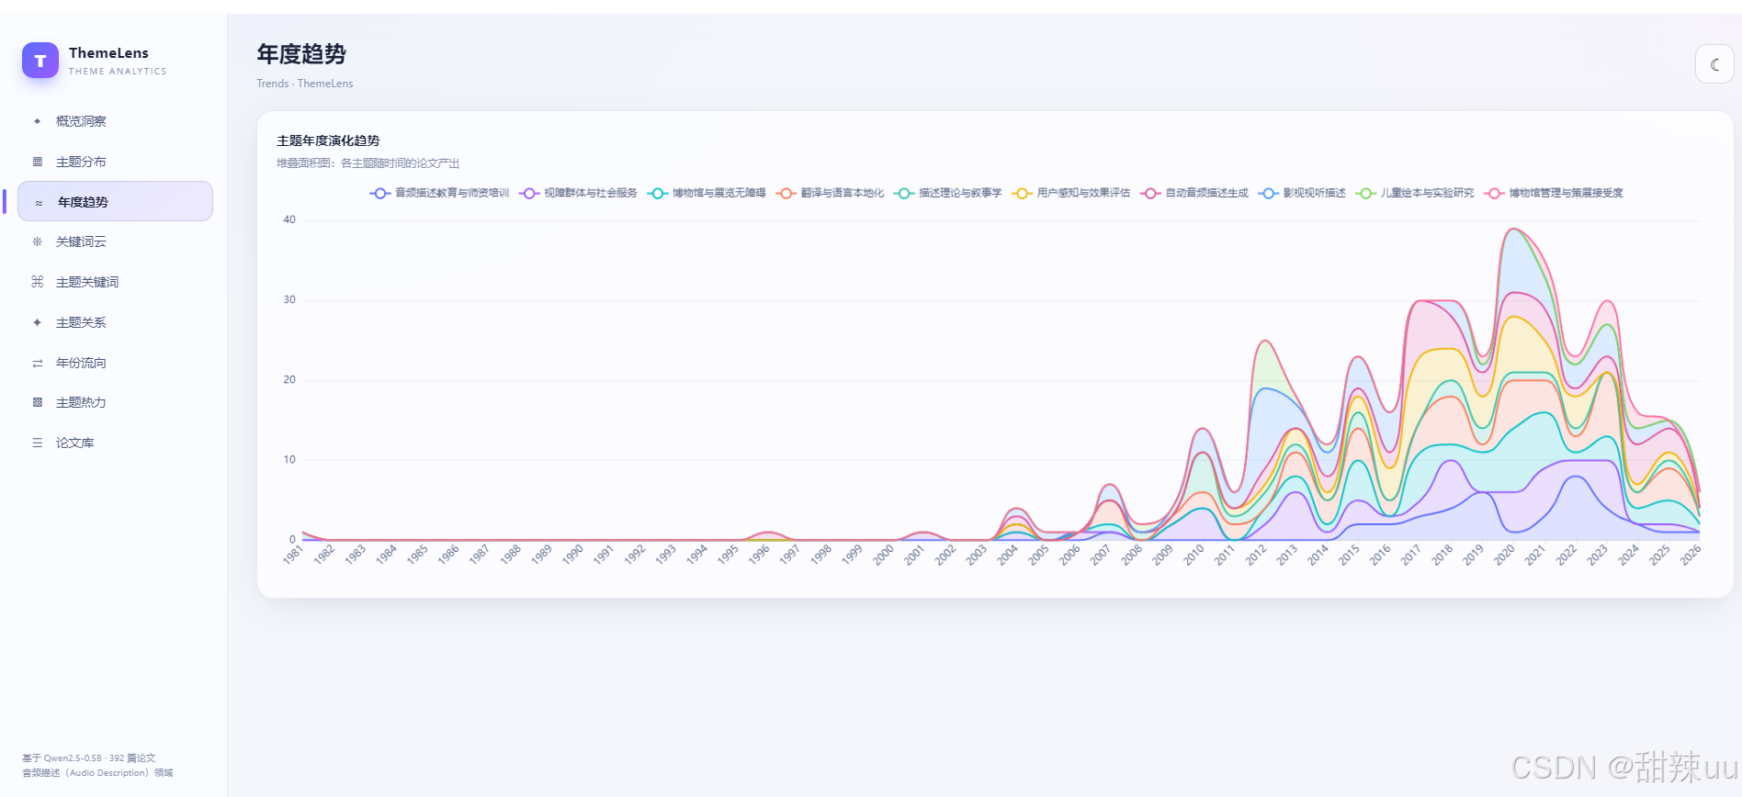Click the y-axis value 10
This screenshot has height=797, width=1742.
pyautogui.click(x=289, y=459)
